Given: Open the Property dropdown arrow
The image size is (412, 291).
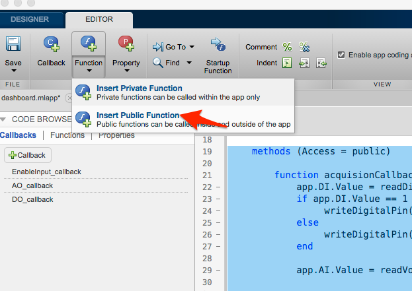Looking at the screenshot, I should (127, 71).
